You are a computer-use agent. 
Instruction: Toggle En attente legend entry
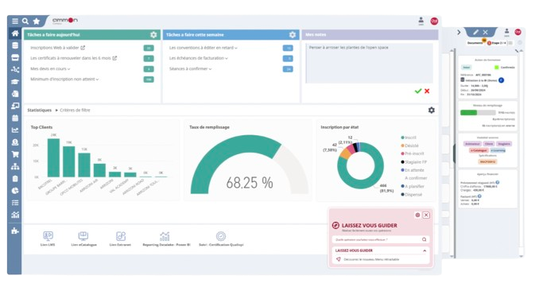pos(412,170)
